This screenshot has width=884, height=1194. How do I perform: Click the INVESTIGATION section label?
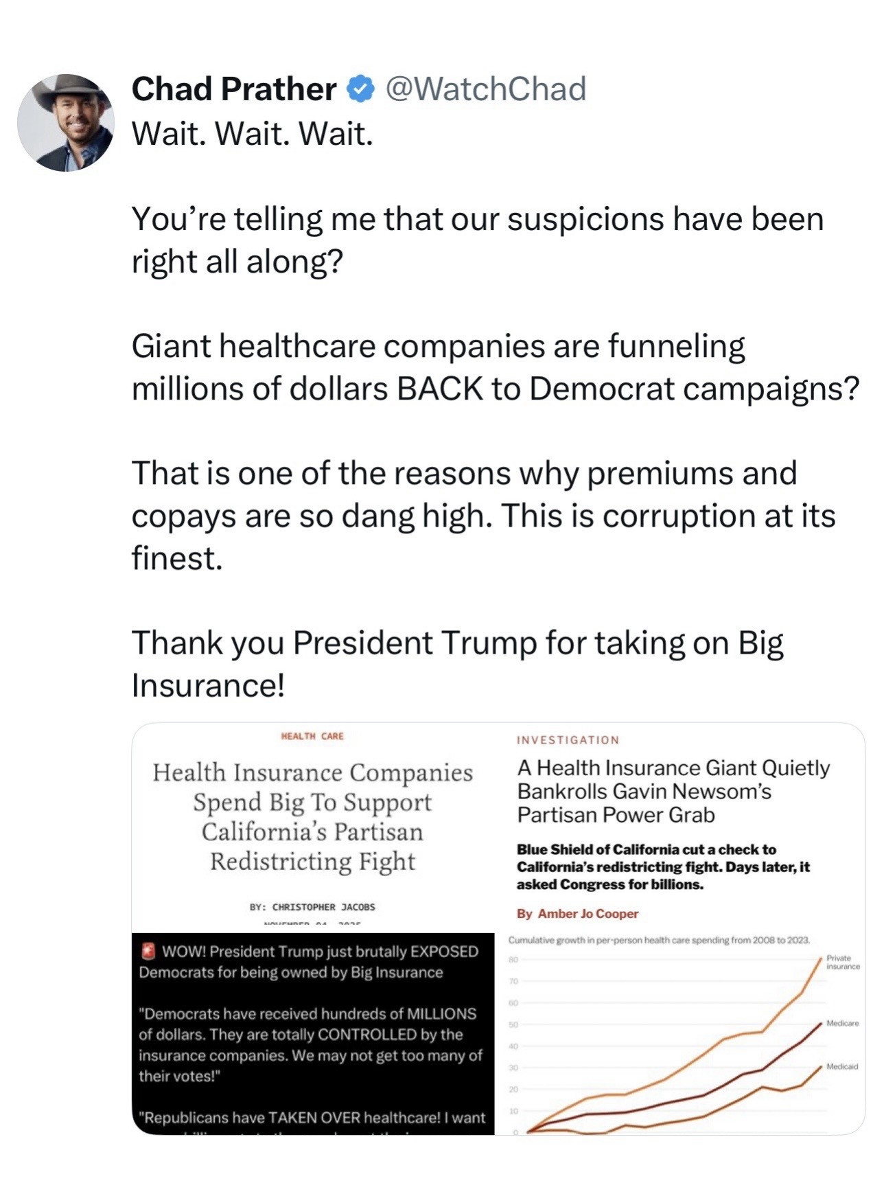click(x=568, y=740)
